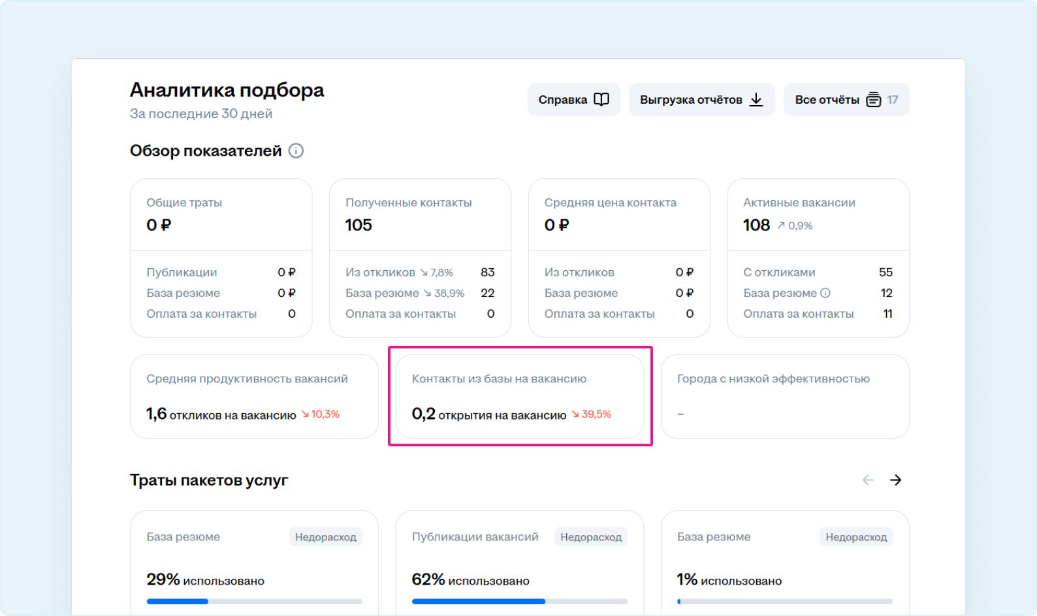Go to next service packages with right arrow

895,480
